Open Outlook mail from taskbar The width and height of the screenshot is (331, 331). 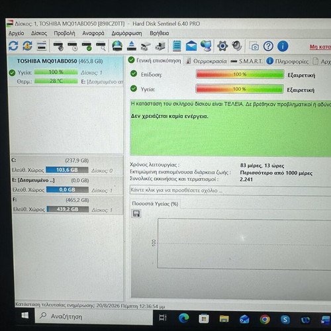click(x=244, y=319)
